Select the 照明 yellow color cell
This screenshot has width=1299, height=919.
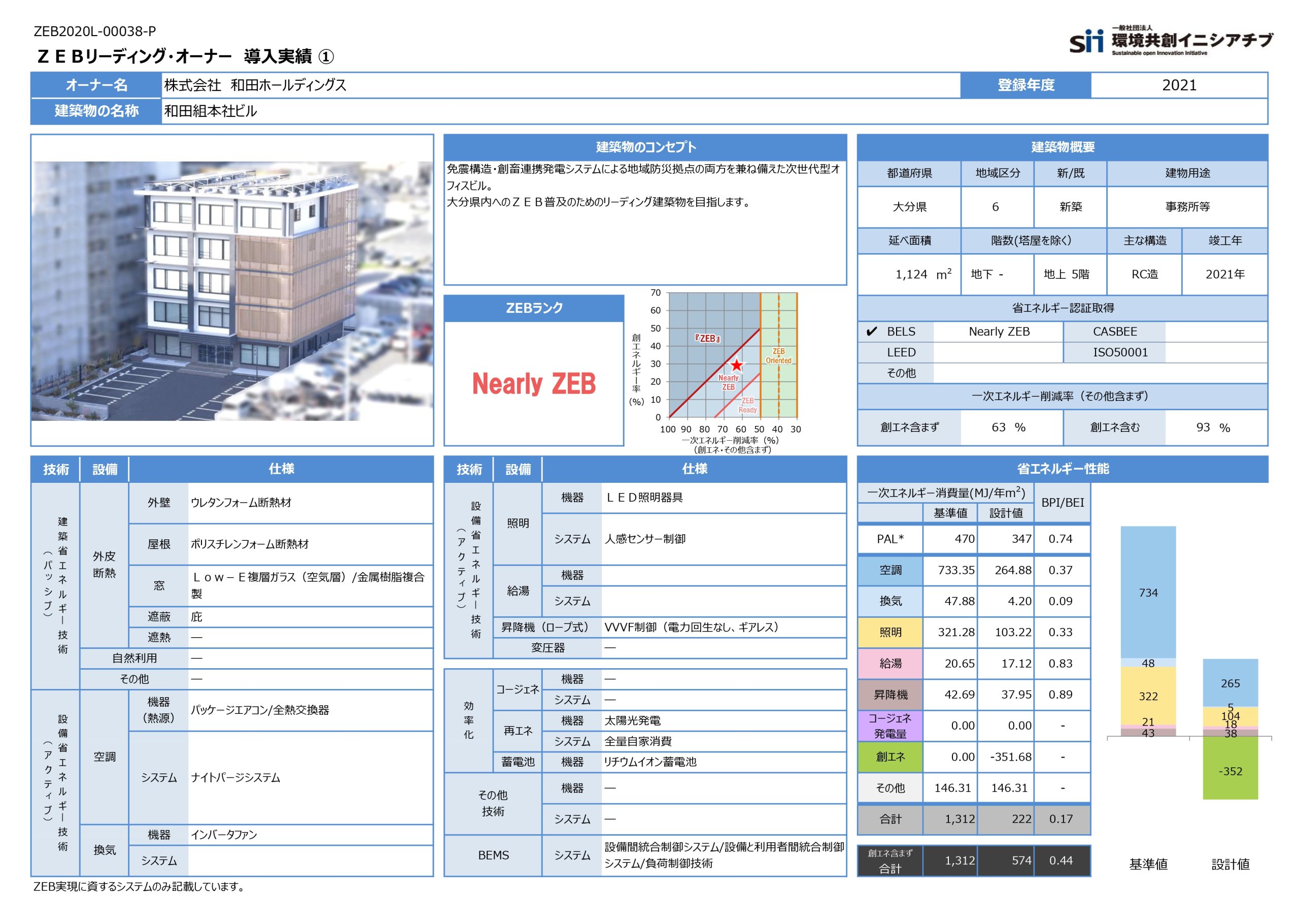coord(890,633)
